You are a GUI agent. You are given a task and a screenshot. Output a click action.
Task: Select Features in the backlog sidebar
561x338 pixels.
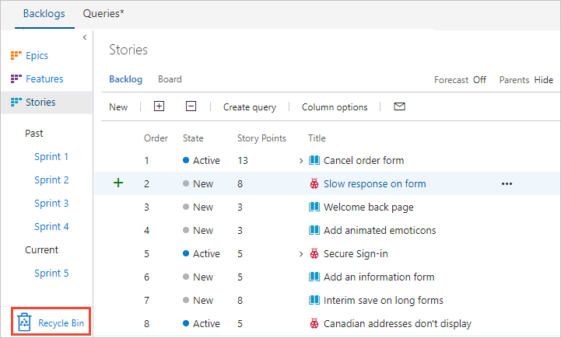(44, 79)
